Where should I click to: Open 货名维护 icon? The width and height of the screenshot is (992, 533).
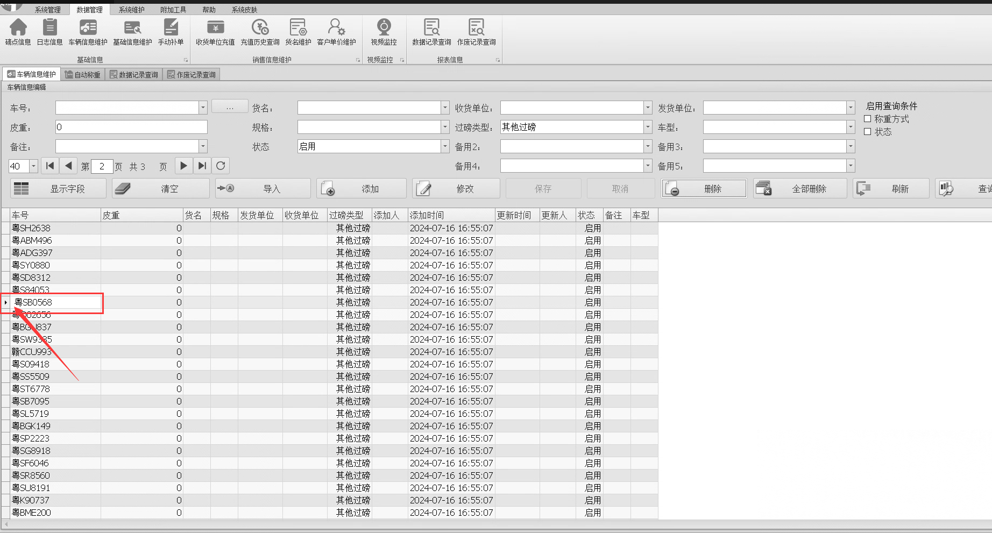coord(298,32)
